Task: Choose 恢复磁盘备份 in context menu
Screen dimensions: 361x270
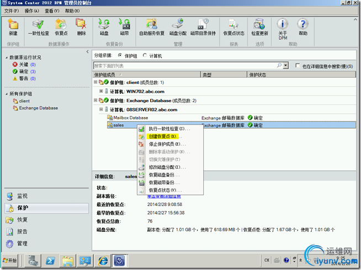Action: coord(170,175)
